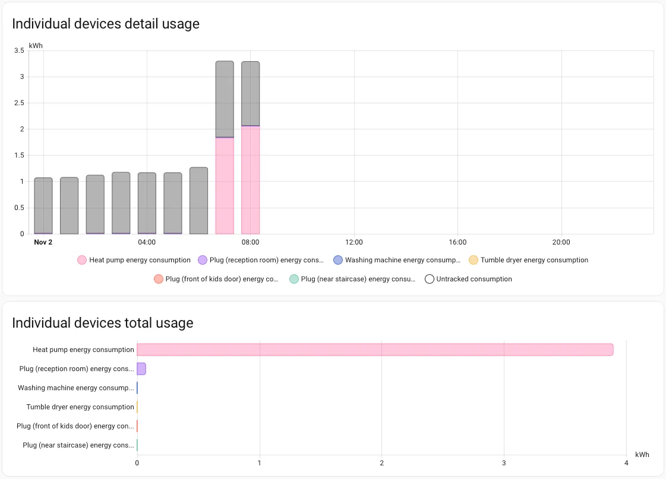
Task: Click the '12:00' x-axis label
Action: 354,242
